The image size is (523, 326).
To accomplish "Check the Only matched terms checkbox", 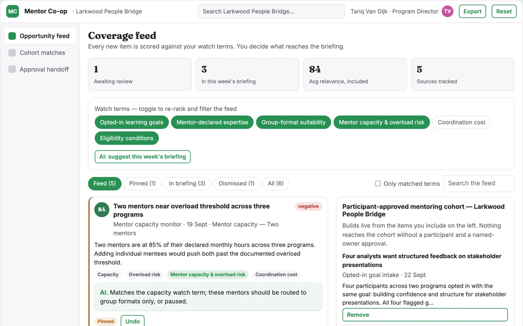I will [x=378, y=184].
